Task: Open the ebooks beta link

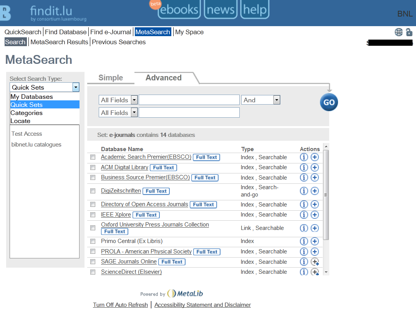Action: coord(179,10)
